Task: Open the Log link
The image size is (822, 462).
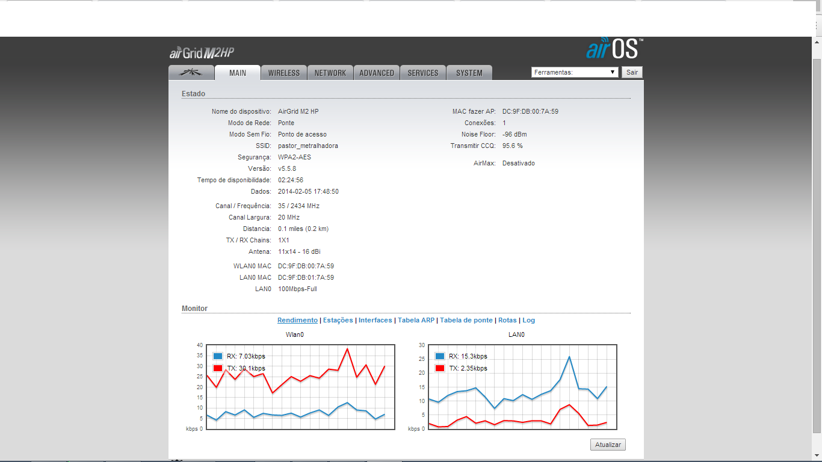Action: (x=528, y=321)
